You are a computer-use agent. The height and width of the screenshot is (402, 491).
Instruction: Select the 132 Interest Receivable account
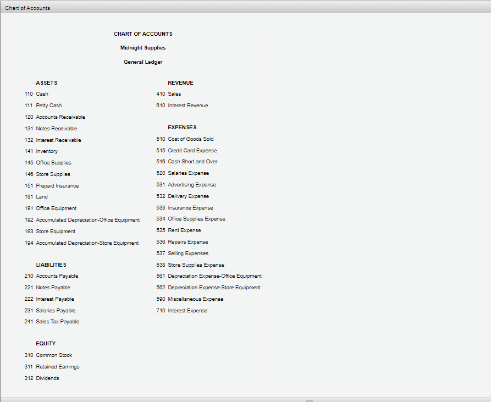point(53,140)
